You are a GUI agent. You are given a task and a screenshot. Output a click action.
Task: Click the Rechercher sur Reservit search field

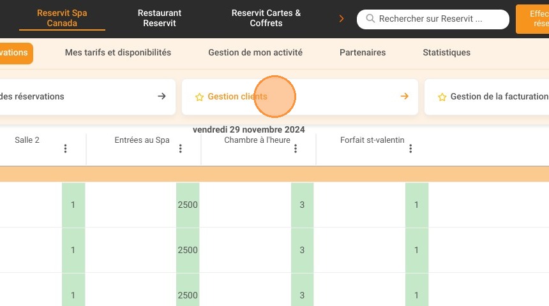pyautogui.click(x=433, y=19)
